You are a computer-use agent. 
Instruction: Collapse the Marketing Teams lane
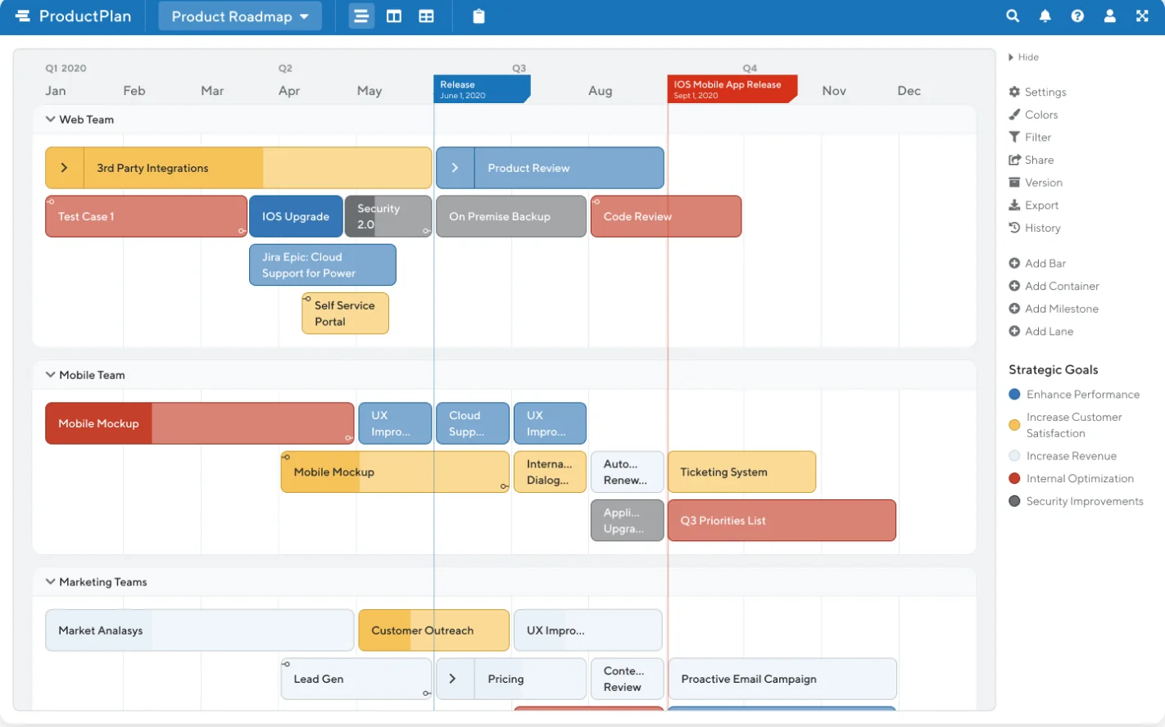51,582
